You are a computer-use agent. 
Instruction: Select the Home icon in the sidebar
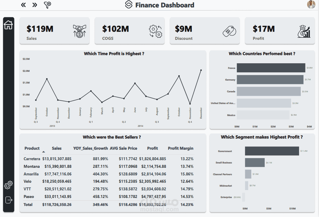click(8, 25)
